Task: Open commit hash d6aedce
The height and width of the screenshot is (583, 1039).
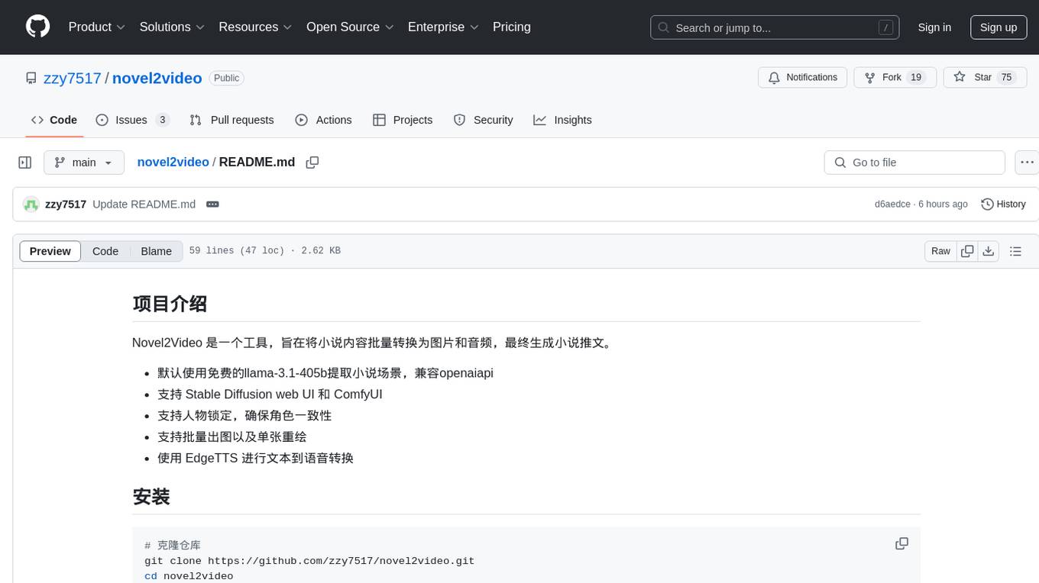Action: pos(892,205)
